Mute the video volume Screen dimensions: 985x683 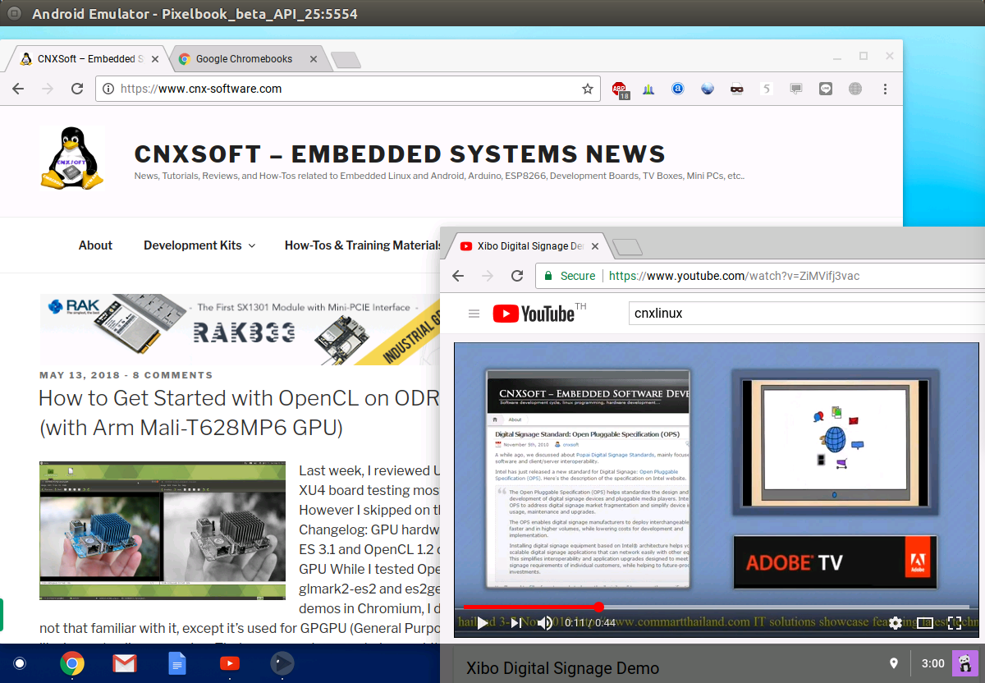[545, 623]
